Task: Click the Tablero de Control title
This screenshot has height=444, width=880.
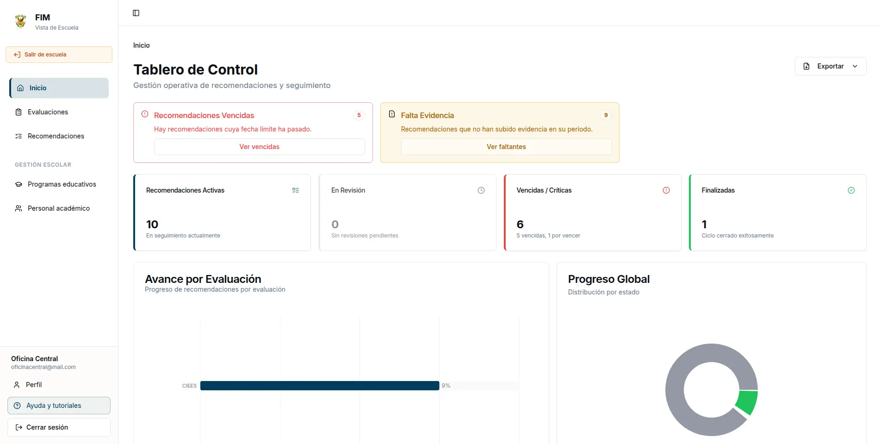Action: pyautogui.click(x=196, y=69)
